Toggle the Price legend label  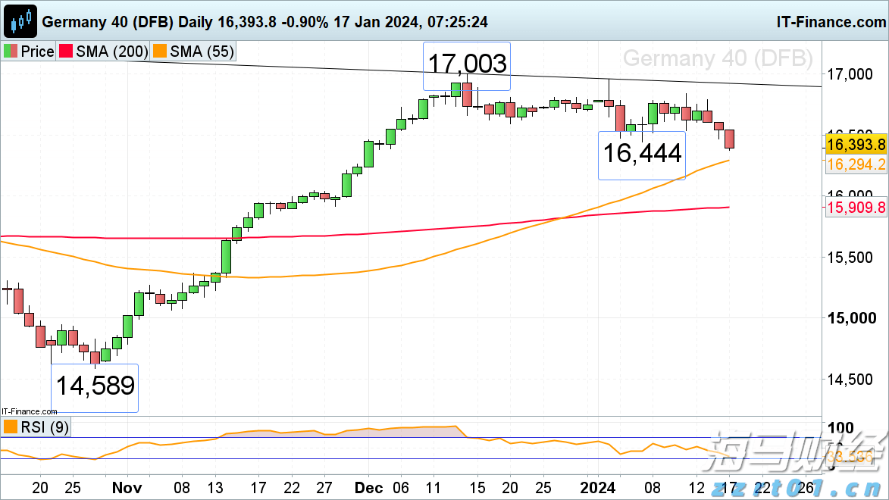click(36, 52)
